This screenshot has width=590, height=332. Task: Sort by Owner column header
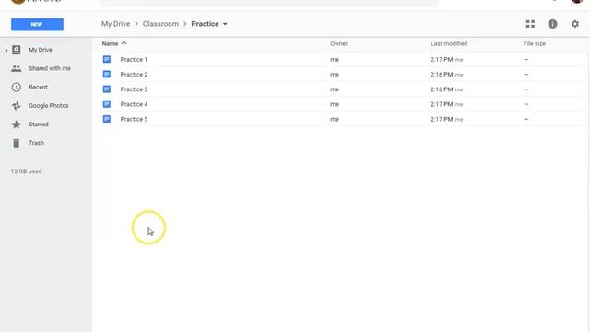coord(338,43)
